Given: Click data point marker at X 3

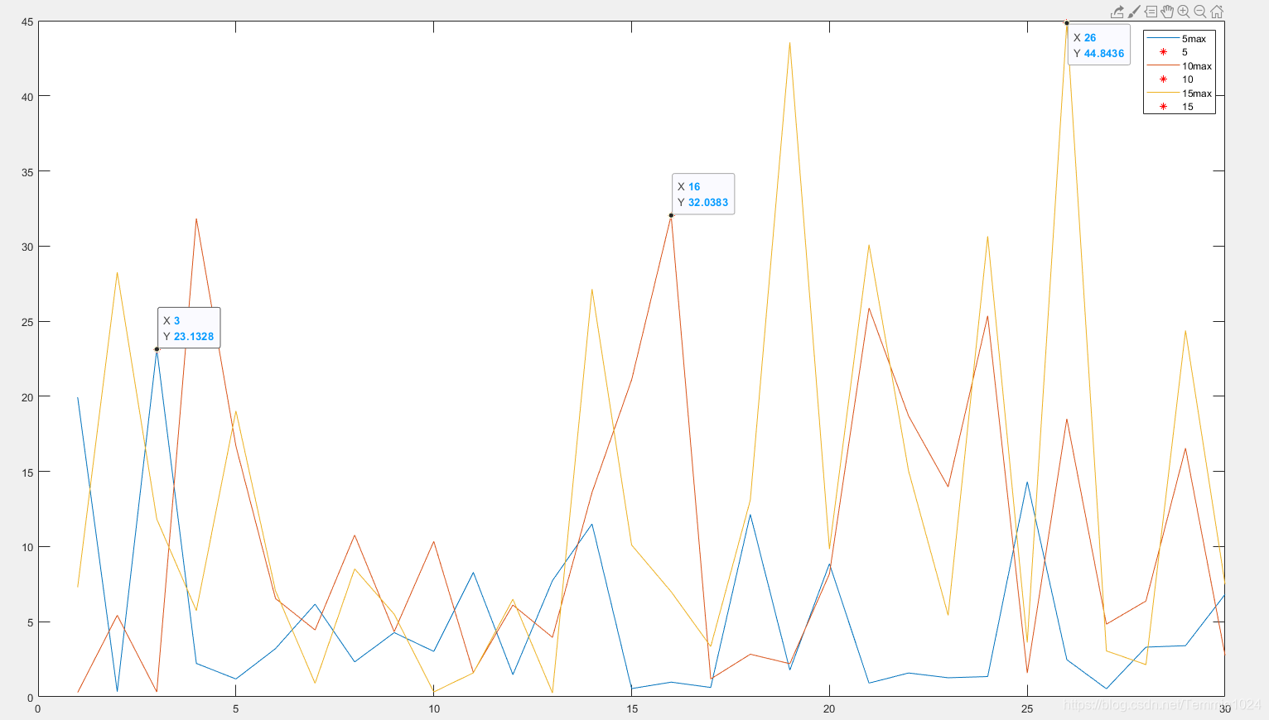Looking at the screenshot, I should click(x=157, y=349).
